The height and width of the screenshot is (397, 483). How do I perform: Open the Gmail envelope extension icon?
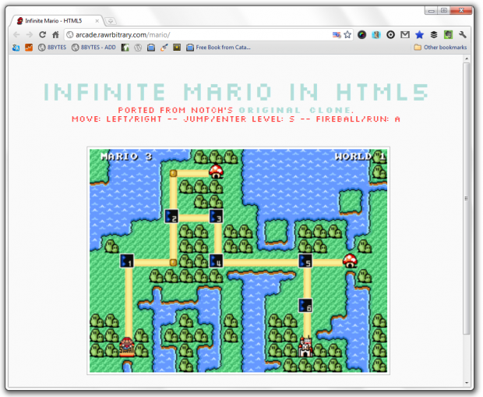[x=405, y=35]
